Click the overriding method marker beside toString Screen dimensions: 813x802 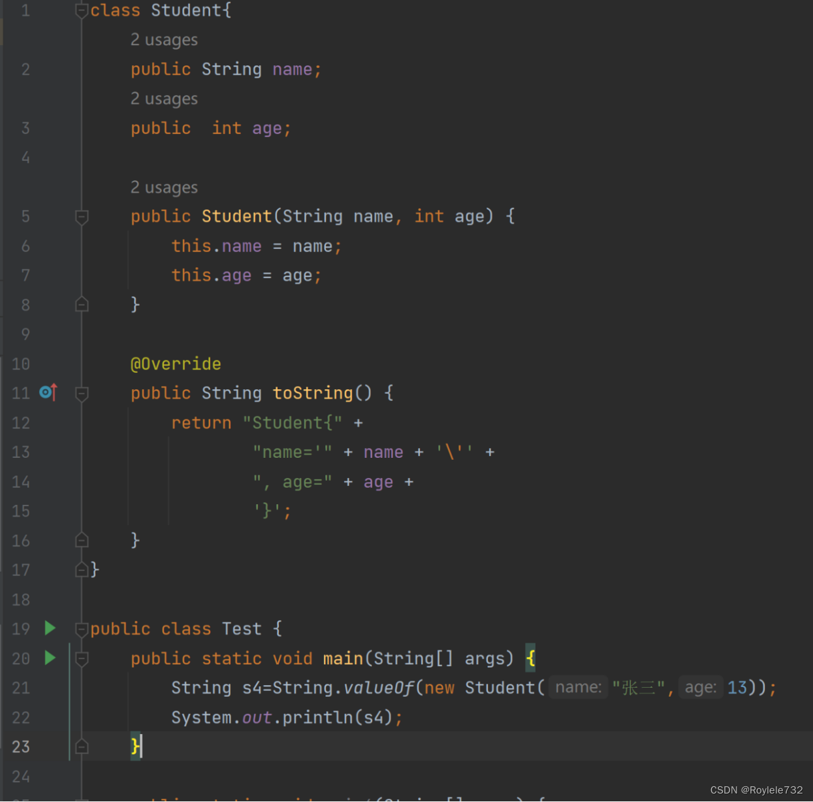click(48, 393)
